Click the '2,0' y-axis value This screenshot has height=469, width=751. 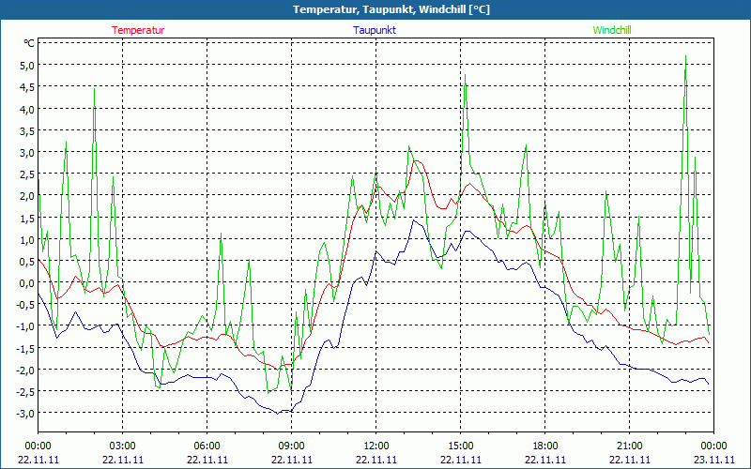pyautogui.click(x=27, y=196)
